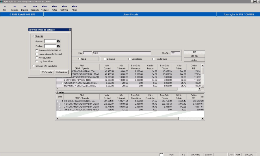
Task: Select the Somente não calculados radio button
Action: click(34, 66)
